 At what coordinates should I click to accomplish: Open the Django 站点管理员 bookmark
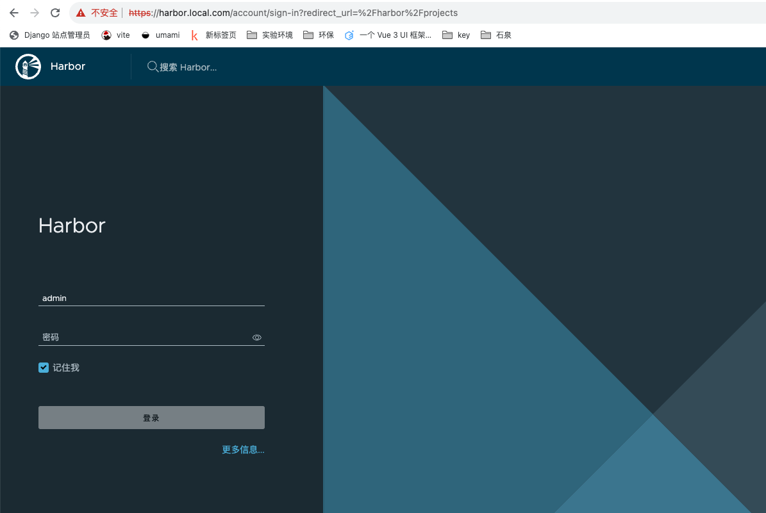pyautogui.click(x=50, y=35)
